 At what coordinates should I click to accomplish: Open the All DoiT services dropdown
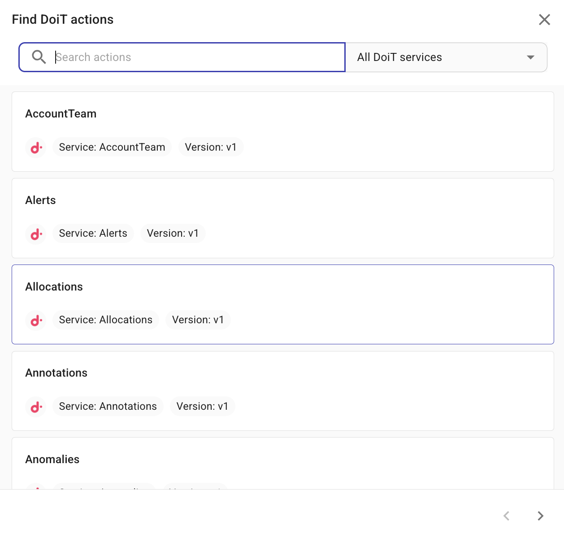[446, 57]
